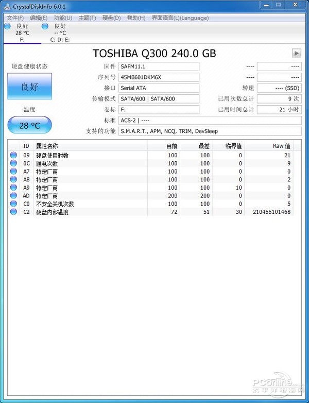Click status orb for attribute A7
Screen dimensions: 309x403
point(13,171)
